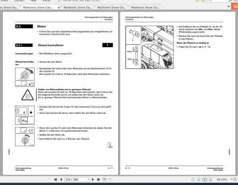Click the 8 - 12 page number footer
The image size is (238, 185).
[x=128, y=168]
